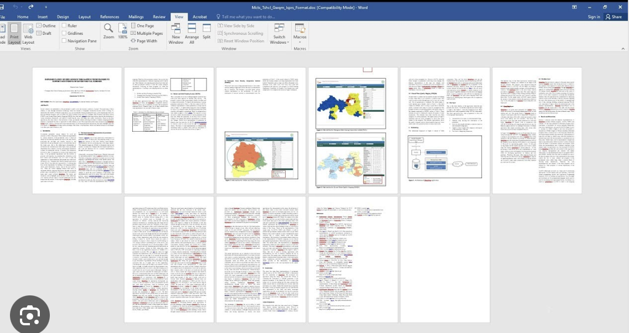The height and width of the screenshot is (333, 629).
Task: Choose One Page zoom
Action: click(x=142, y=25)
